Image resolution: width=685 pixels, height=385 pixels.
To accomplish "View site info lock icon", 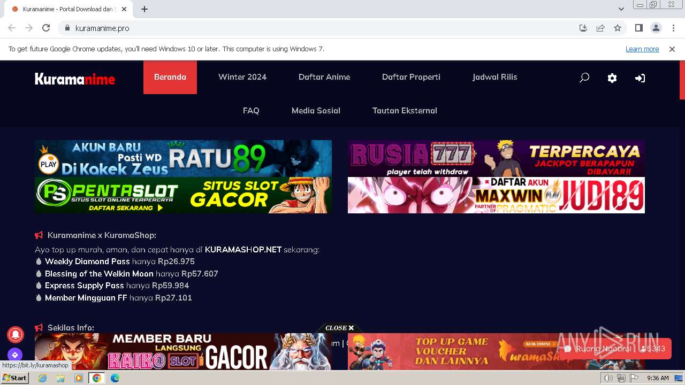I will pos(67,28).
